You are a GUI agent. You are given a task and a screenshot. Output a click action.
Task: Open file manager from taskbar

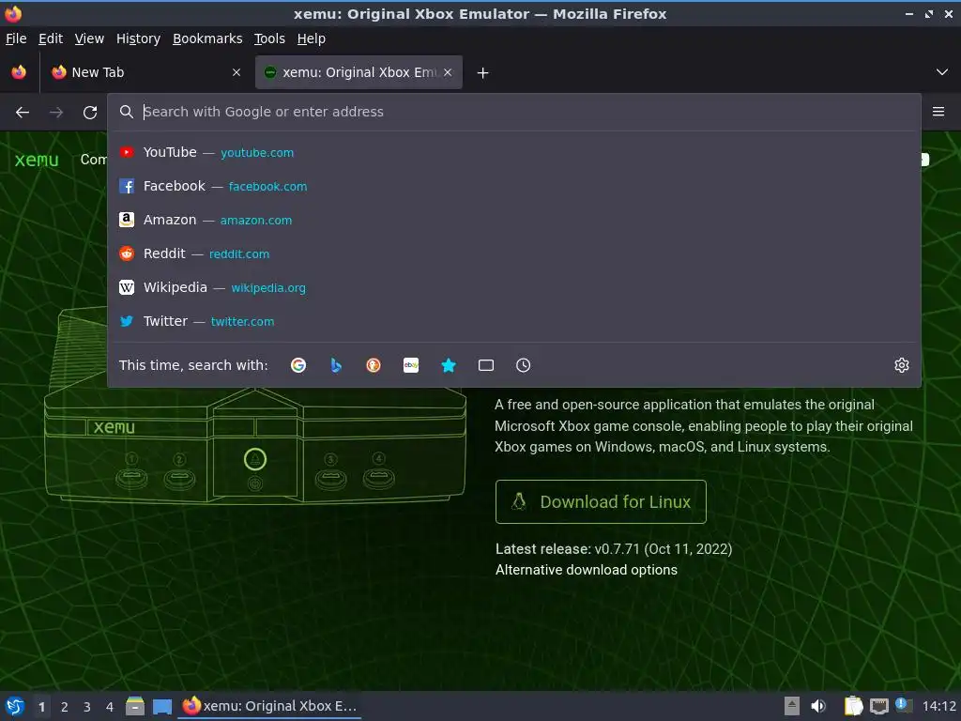coord(135,706)
